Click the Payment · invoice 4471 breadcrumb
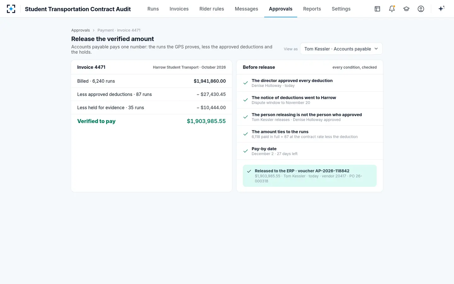The height and width of the screenshot is (284, 454). [x=119, y=30]
